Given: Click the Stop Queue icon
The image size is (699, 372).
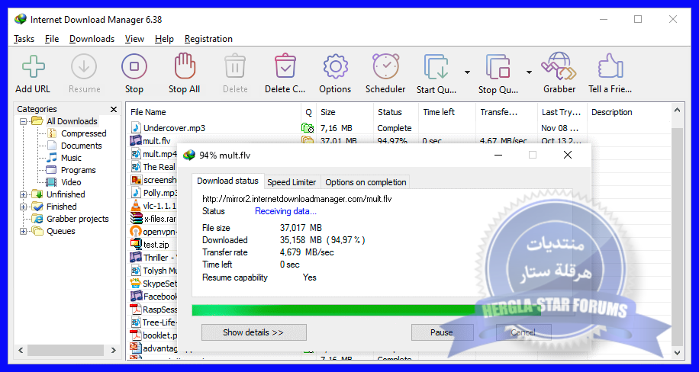Looking at the screenshot, I should 498,67.
